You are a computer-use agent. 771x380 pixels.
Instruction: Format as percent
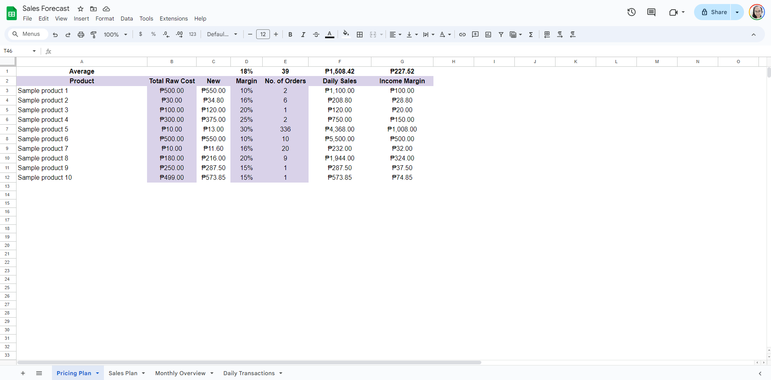click(x=153, y=34)
